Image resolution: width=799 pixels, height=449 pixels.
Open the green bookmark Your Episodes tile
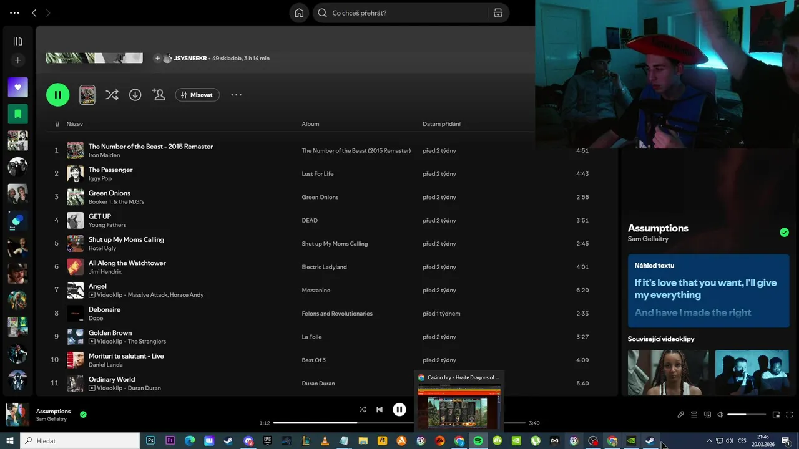tap(17, 114)
